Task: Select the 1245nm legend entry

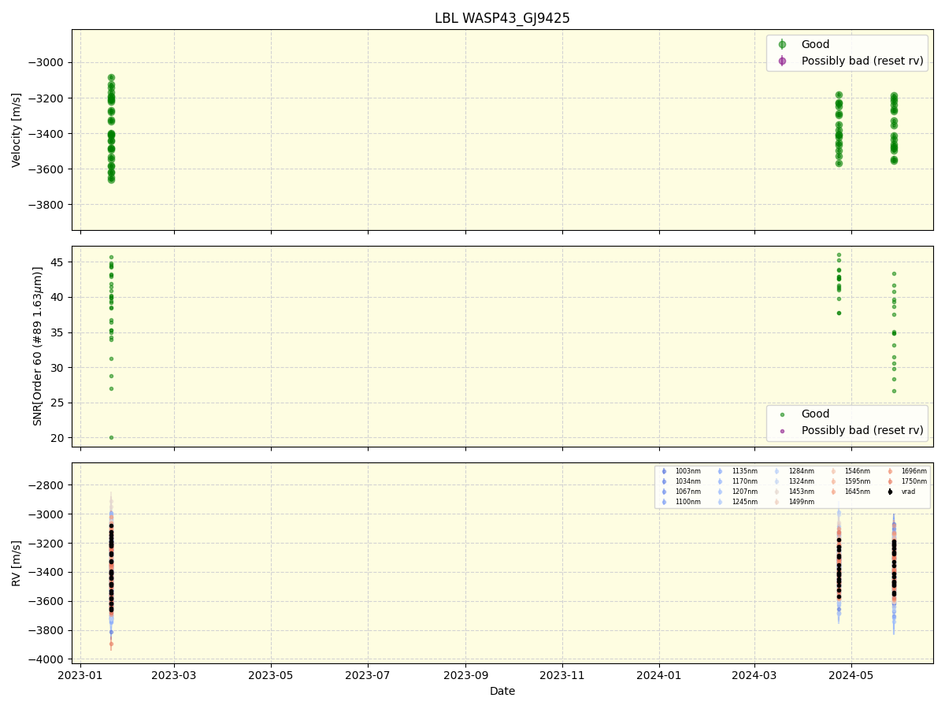Action: click(744, 502)
